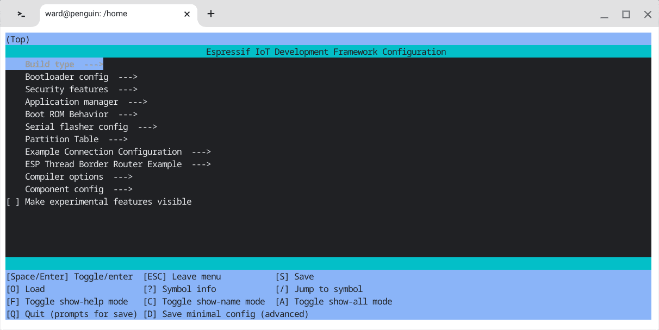Click [A] Toggle show-all mode hint
This screenshot has height=330, width=659.
[x=334, y=302]
